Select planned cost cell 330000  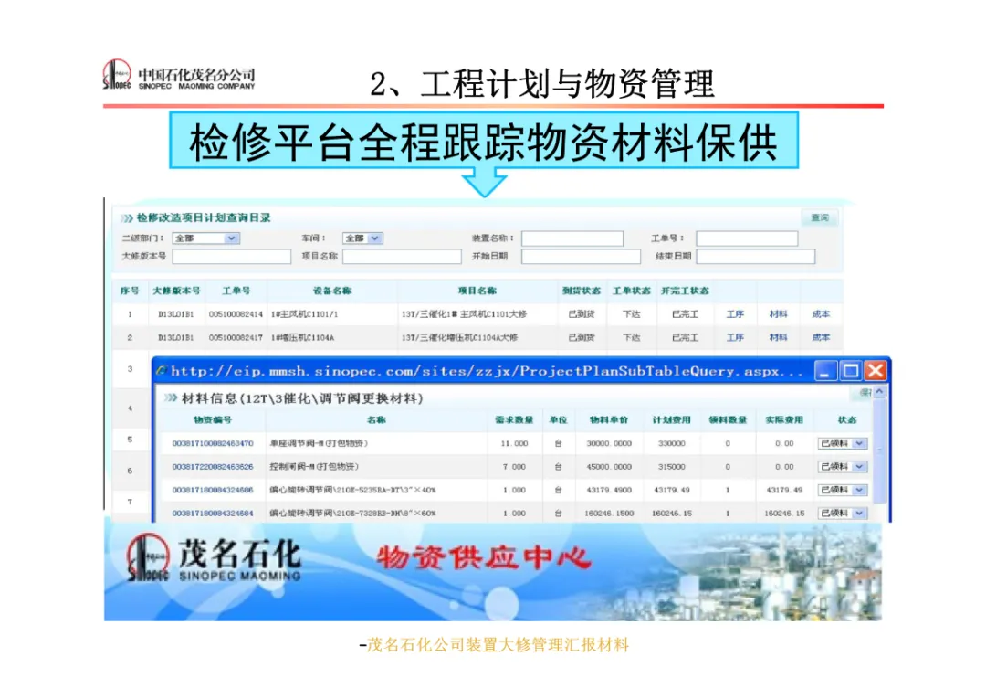[672, 443]
